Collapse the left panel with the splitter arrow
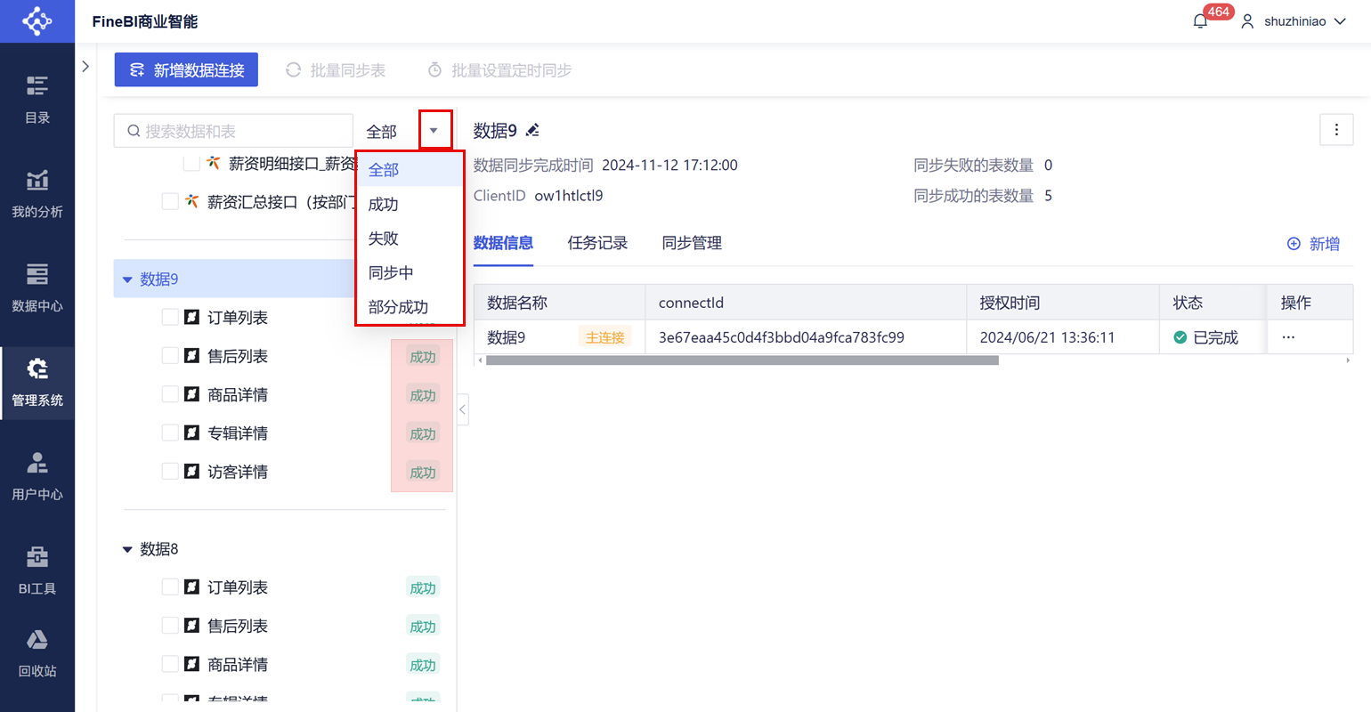Screen dimensions: 1371x712 coord(463,409)
